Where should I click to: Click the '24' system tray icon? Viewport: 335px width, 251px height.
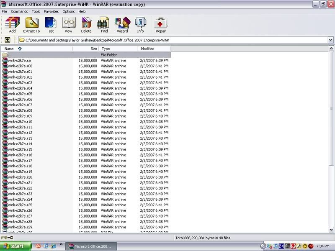click(x=281, y=246)
